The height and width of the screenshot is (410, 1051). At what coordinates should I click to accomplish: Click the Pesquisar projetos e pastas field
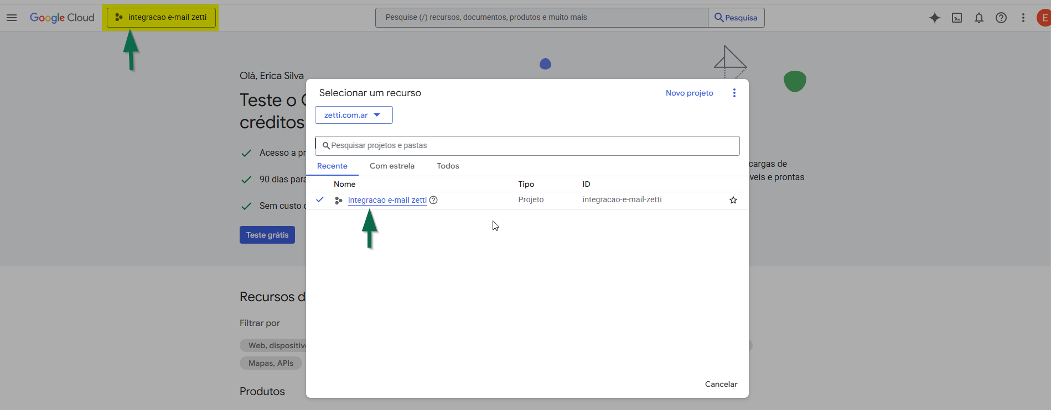(x=527, y=146)
